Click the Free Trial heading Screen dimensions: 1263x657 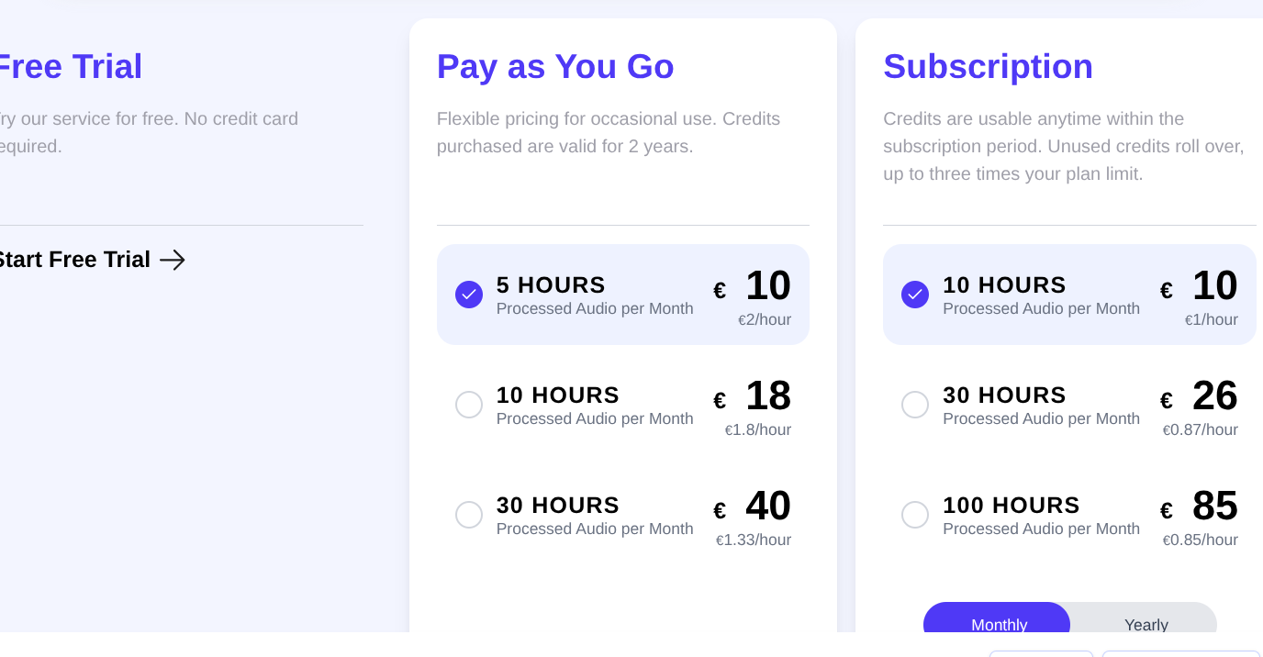coord(70,67)
